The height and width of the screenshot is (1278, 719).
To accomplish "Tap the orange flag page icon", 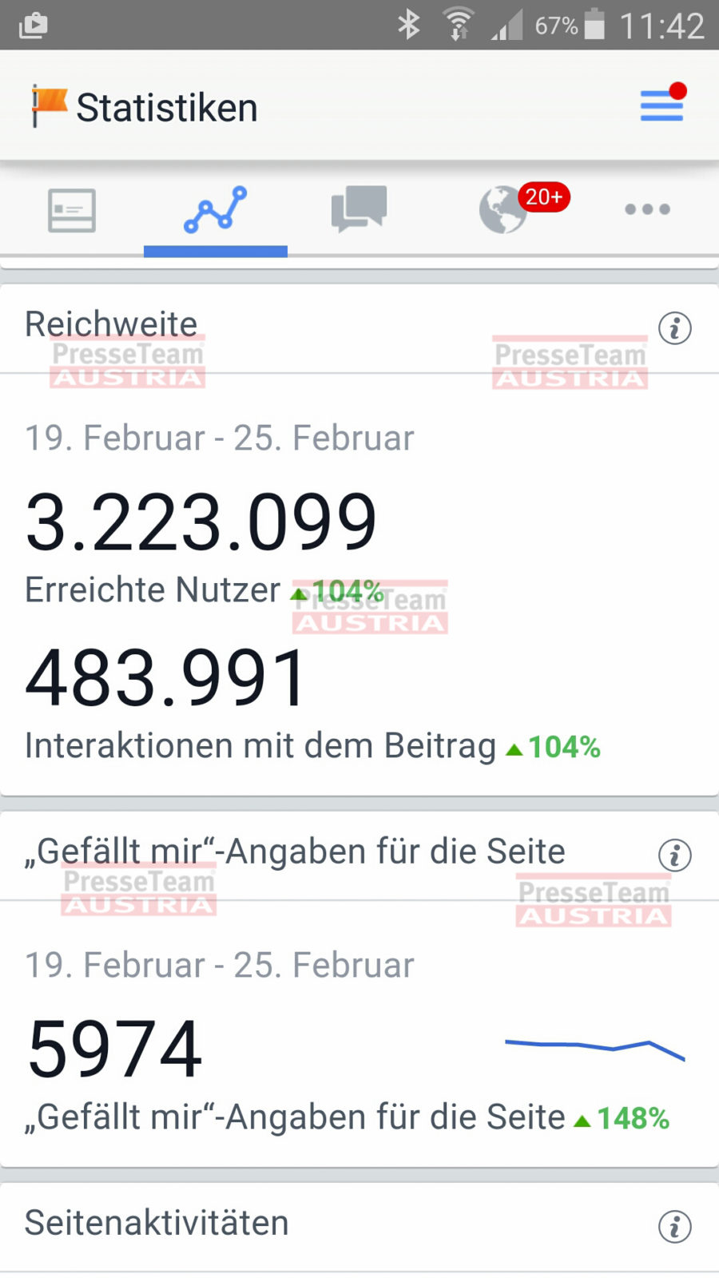I will click(48, 105).
